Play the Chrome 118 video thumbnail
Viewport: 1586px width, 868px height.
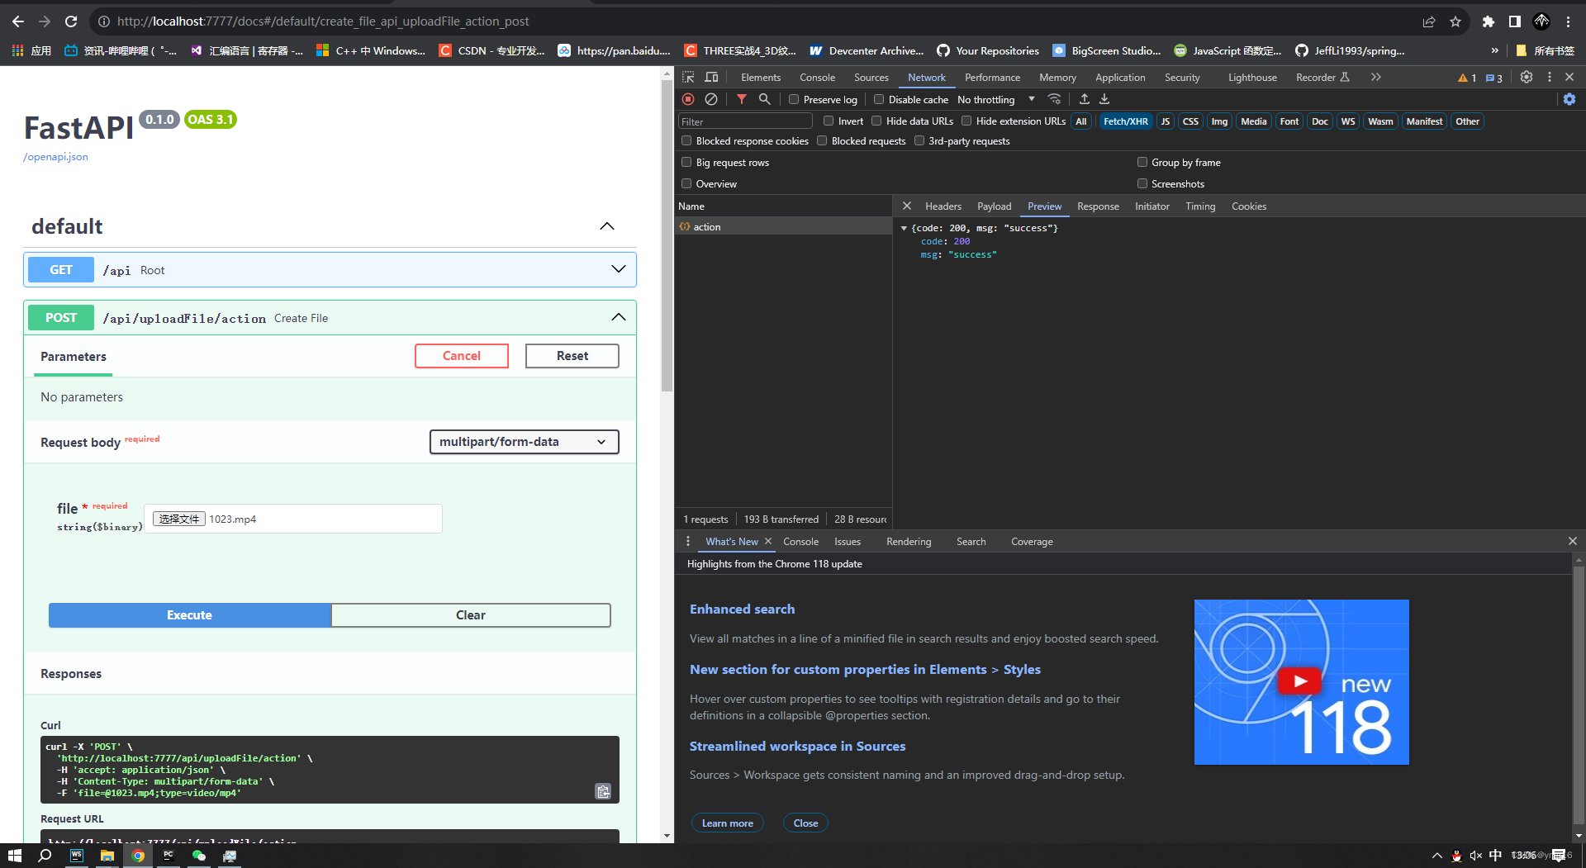[1301, 681]
